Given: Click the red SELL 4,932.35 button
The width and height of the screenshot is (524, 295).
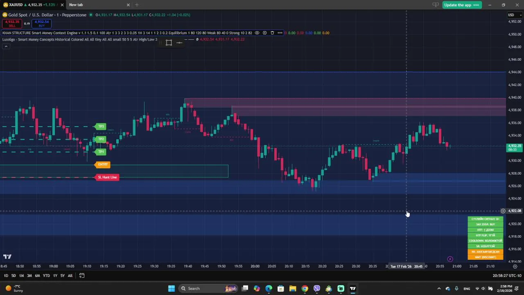Looking at the screenshot, I should [x=12, y=24].
